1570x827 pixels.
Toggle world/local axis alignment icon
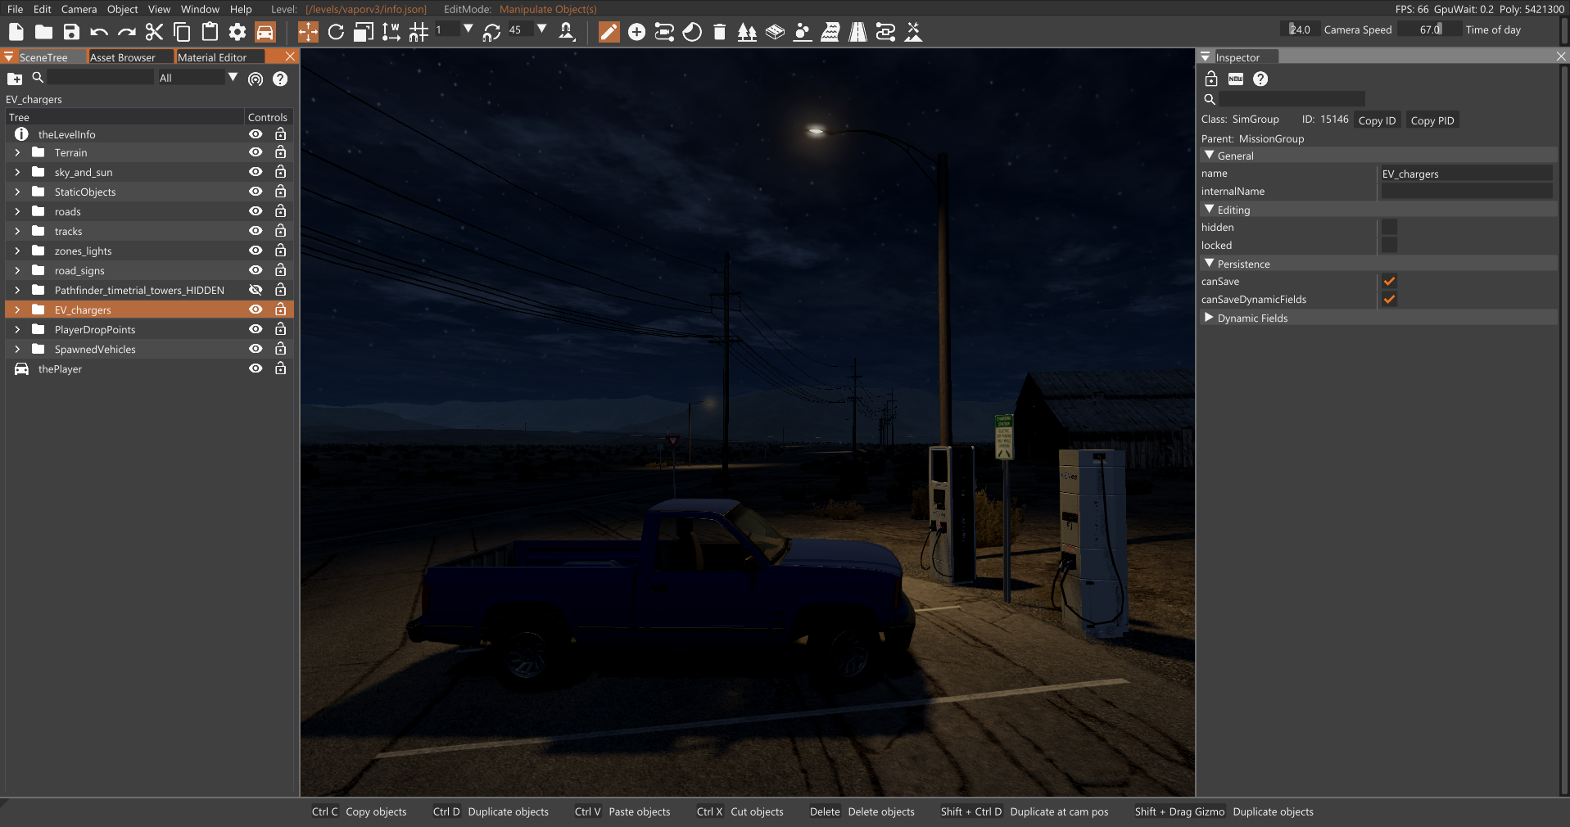(x=391, y=32)
